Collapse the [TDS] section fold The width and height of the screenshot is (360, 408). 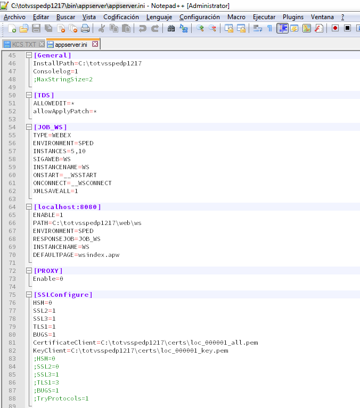point(29,95)
